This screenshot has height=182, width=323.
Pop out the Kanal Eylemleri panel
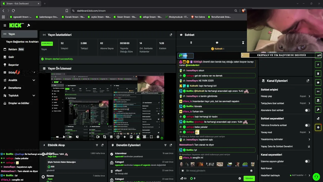(308, 81)
